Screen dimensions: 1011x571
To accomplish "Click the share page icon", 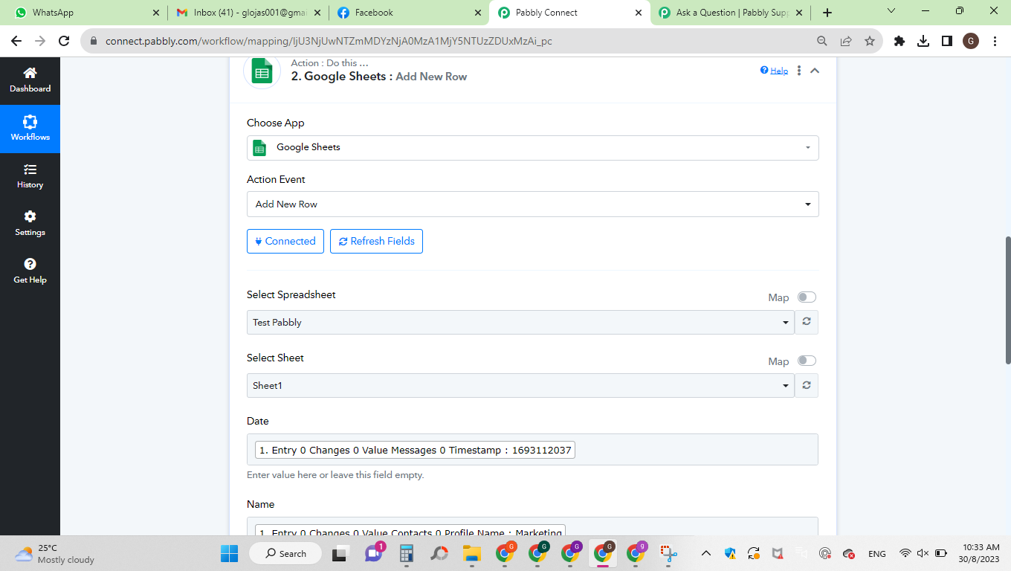I will [x=846, y=42].
